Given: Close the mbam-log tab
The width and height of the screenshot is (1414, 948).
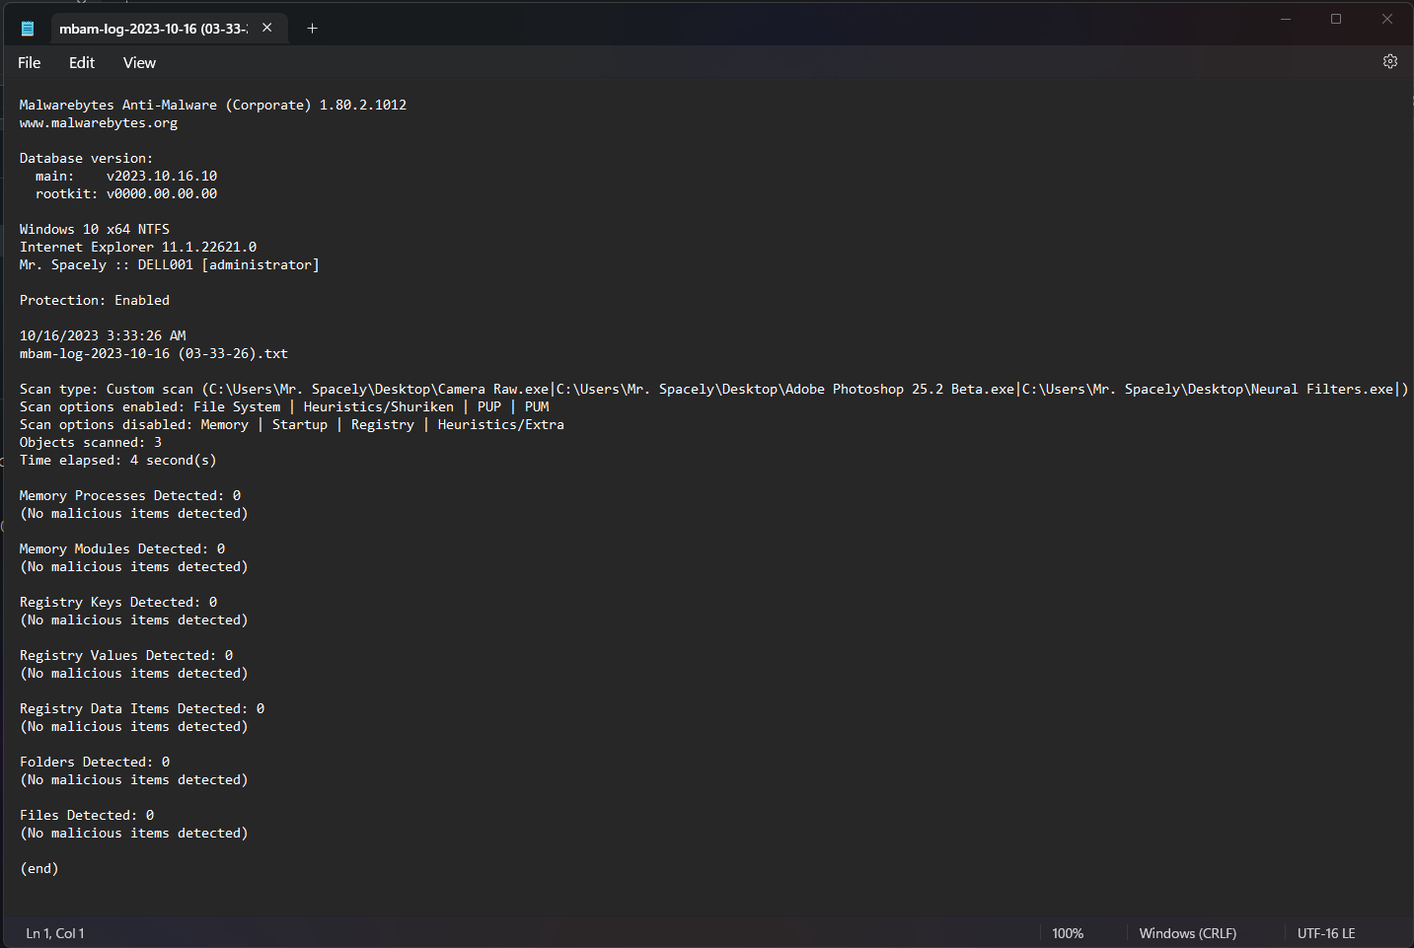Looking at the screenshot, I should [x=266, y=28].
